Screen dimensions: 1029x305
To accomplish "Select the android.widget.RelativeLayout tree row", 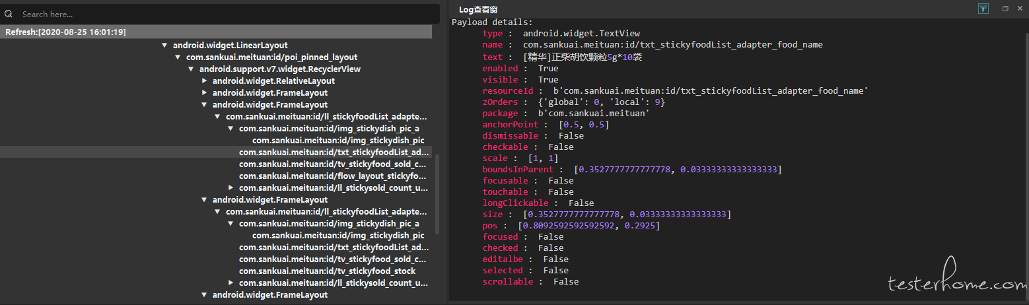I will 273,81.
